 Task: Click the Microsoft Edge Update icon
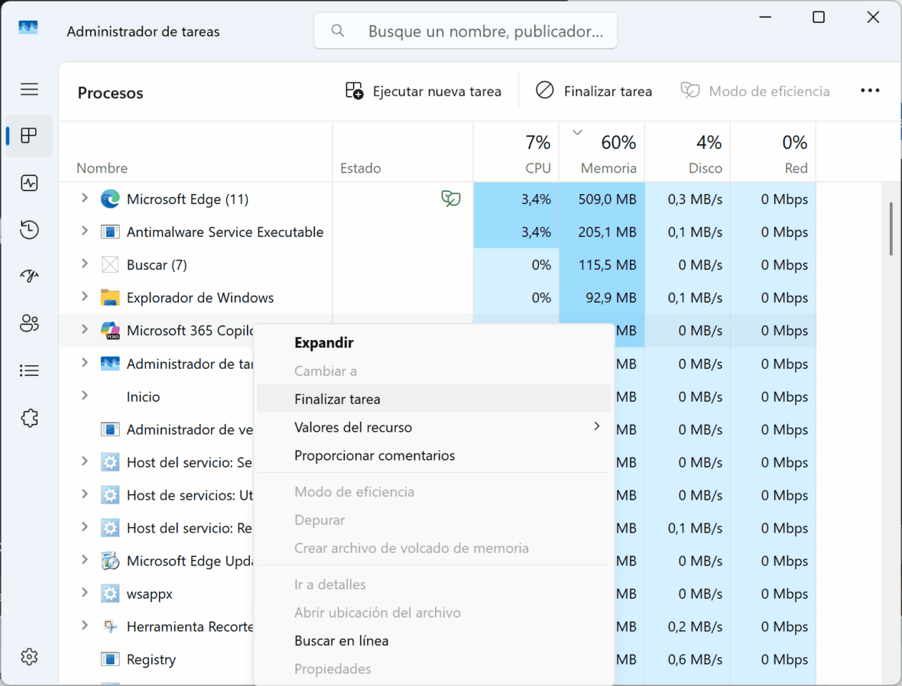click(x=110, y=561)
